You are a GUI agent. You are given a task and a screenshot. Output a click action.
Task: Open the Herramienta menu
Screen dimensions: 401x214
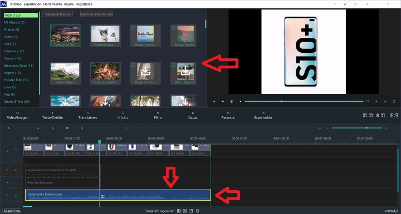(52, 4)
